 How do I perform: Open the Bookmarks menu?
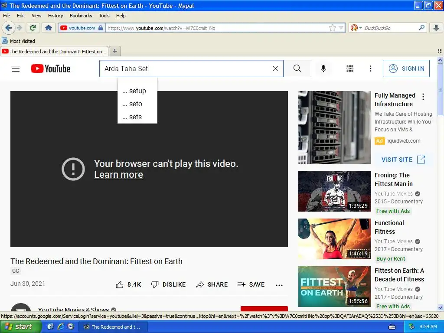[81, 16]
